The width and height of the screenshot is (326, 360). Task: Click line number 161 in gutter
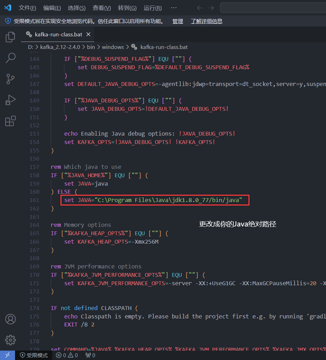(35, 200)
